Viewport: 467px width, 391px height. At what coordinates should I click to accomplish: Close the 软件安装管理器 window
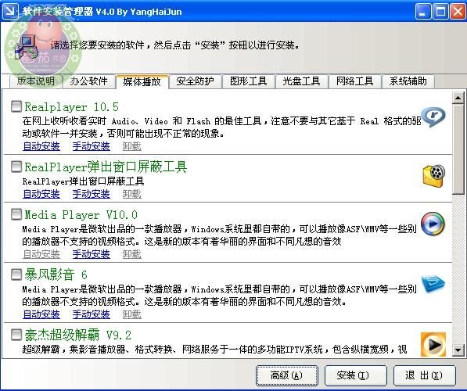pos(458,12)
